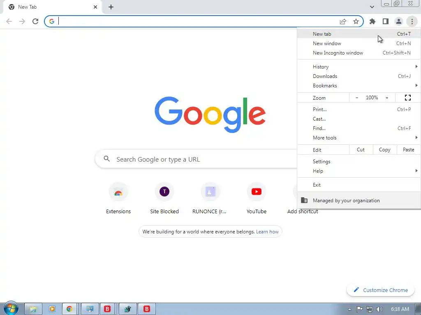This screenshot has width=421, height=315.
Task: Choose Print from the menu
Action: coord(359,109)
